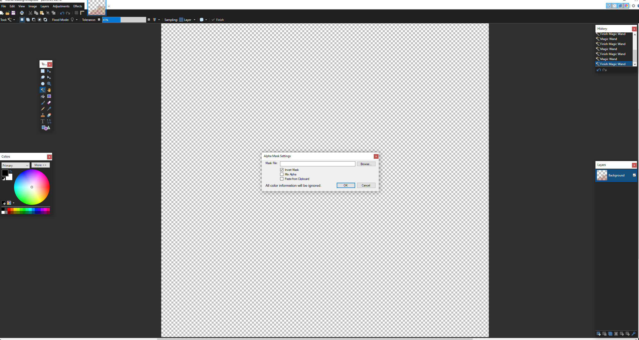Check the Mix Alpha checkbox
The width and height of the screenshot is (639, 340).
point(282,174)
